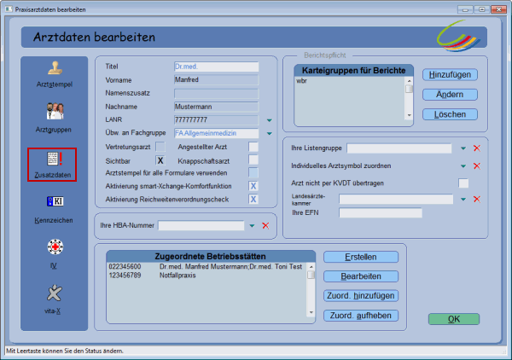
Task: Select the Notfallpraxis row 123456789
Action: coord(207,276)
